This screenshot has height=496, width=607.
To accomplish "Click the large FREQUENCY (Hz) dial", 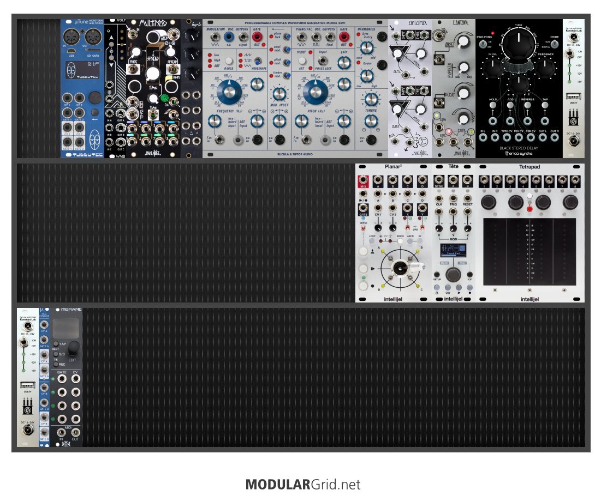I will point(230,92).
